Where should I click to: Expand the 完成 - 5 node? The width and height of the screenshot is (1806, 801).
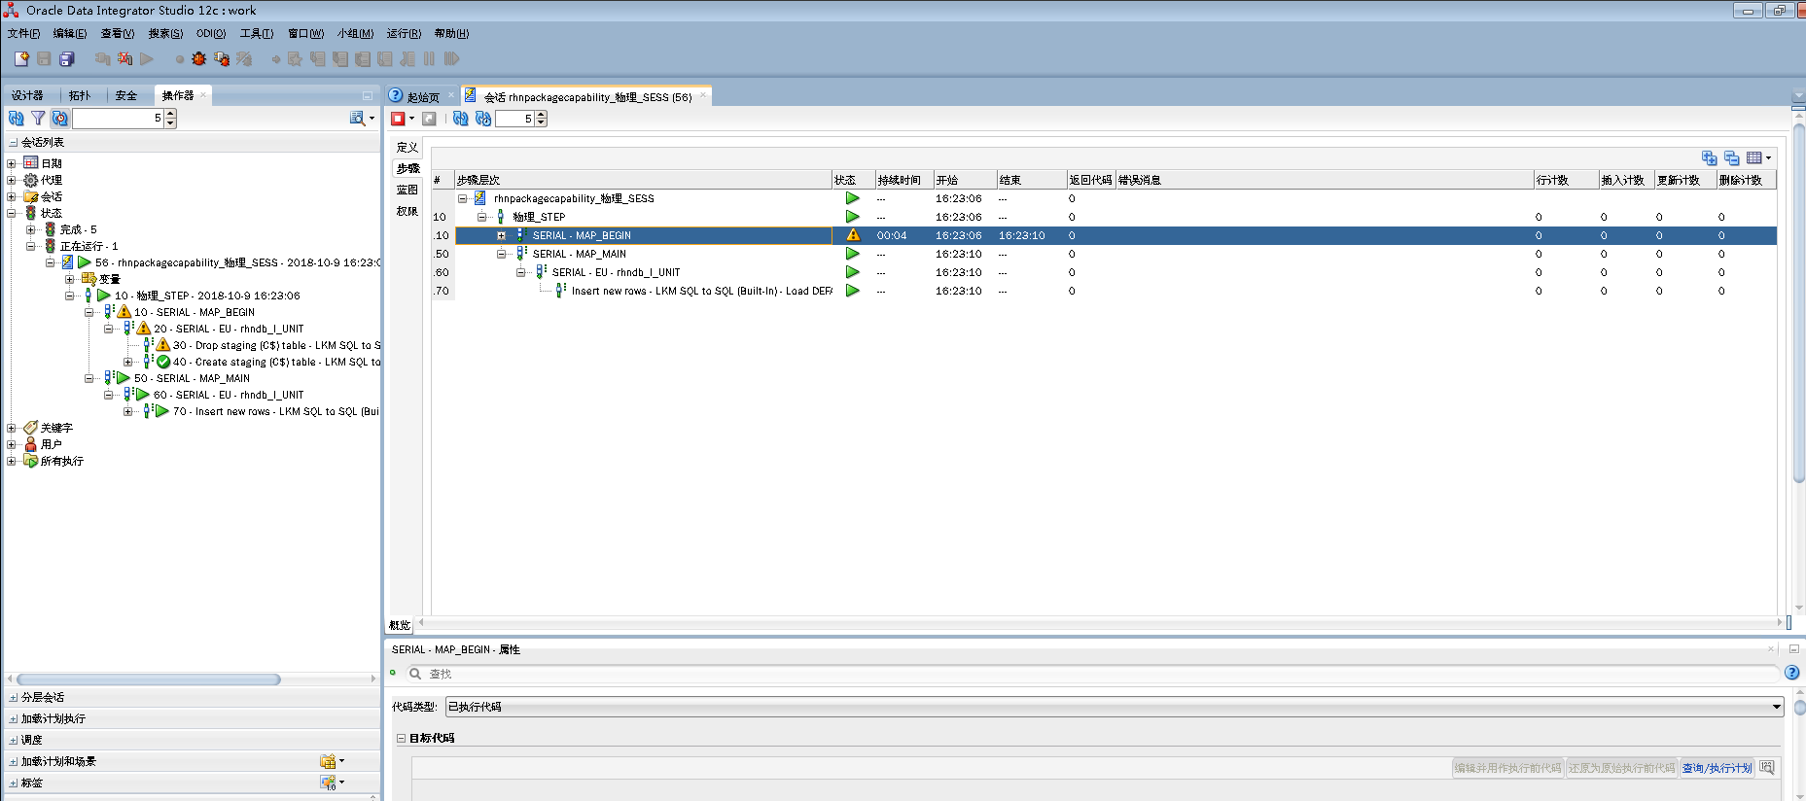pos(31,229)
